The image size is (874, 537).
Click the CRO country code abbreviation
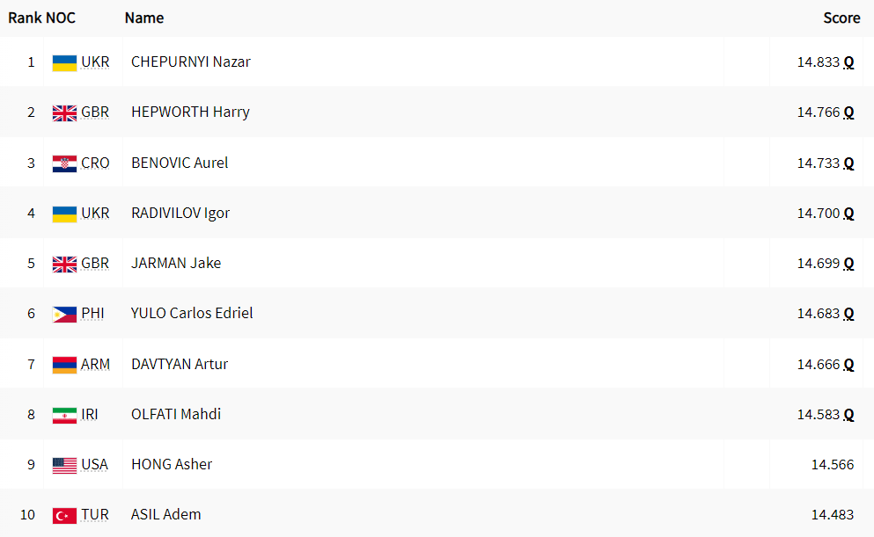(x=95, y=163)
